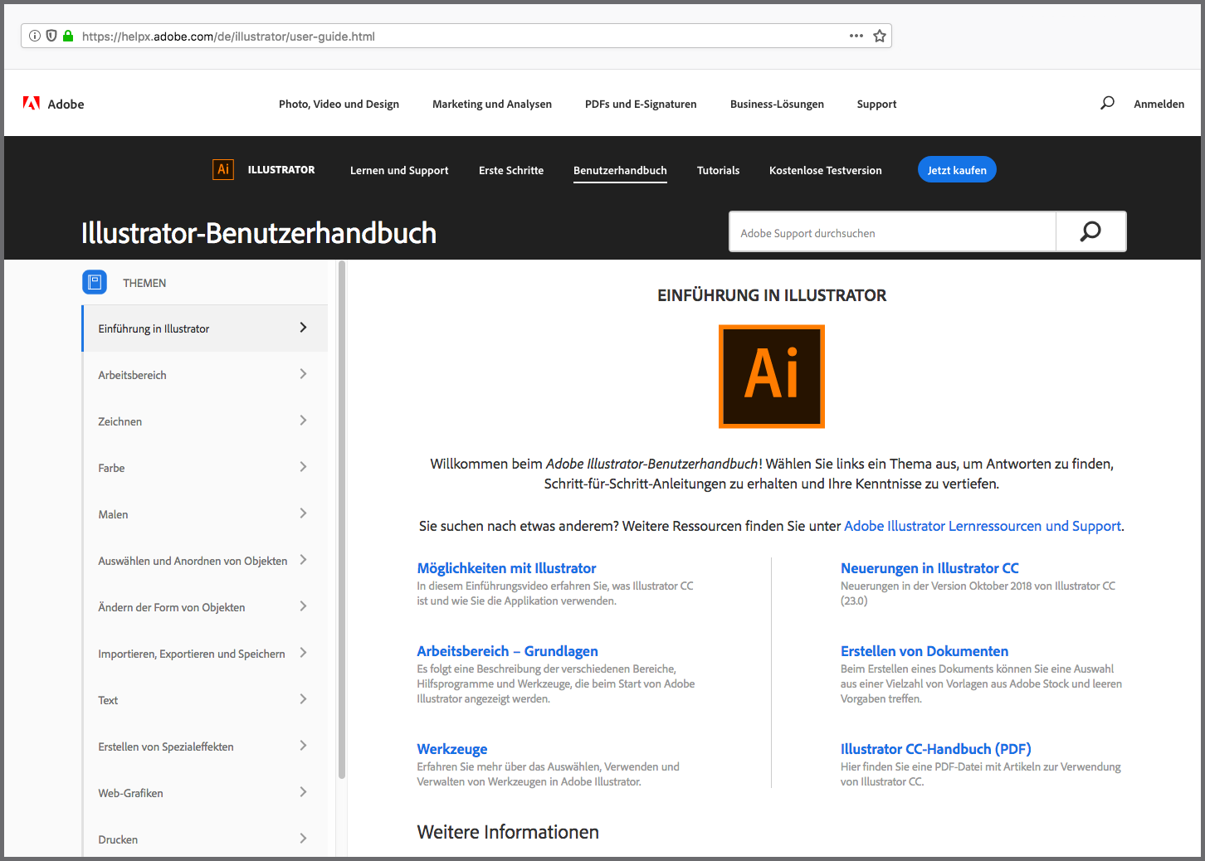The image size is (1205, 861).
Task: Open the Tutorials tab
Action: [718, 170]
